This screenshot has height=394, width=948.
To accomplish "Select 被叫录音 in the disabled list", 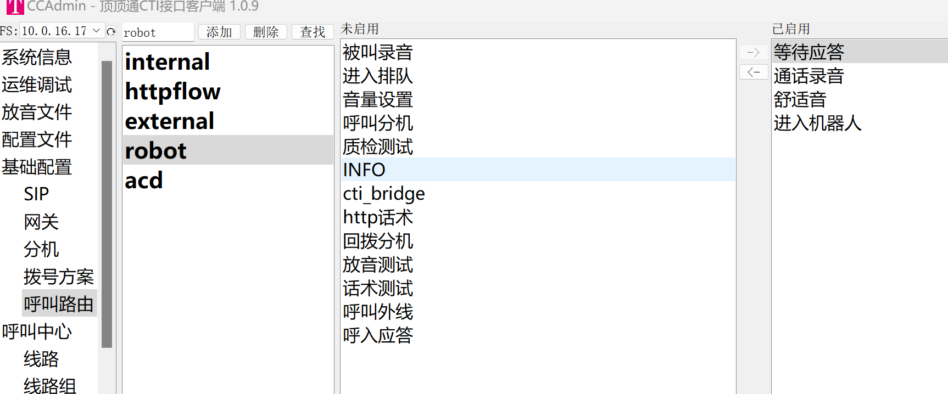I will (538, 52).
